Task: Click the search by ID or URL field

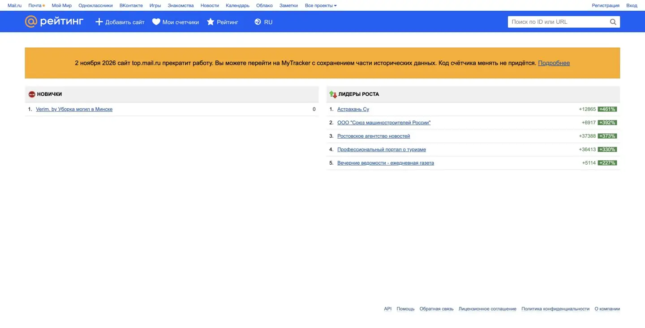Action: click(x=558, y=22)
